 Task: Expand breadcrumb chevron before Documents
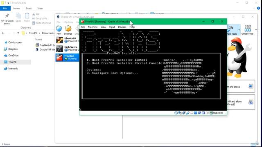tap(40, 33)
